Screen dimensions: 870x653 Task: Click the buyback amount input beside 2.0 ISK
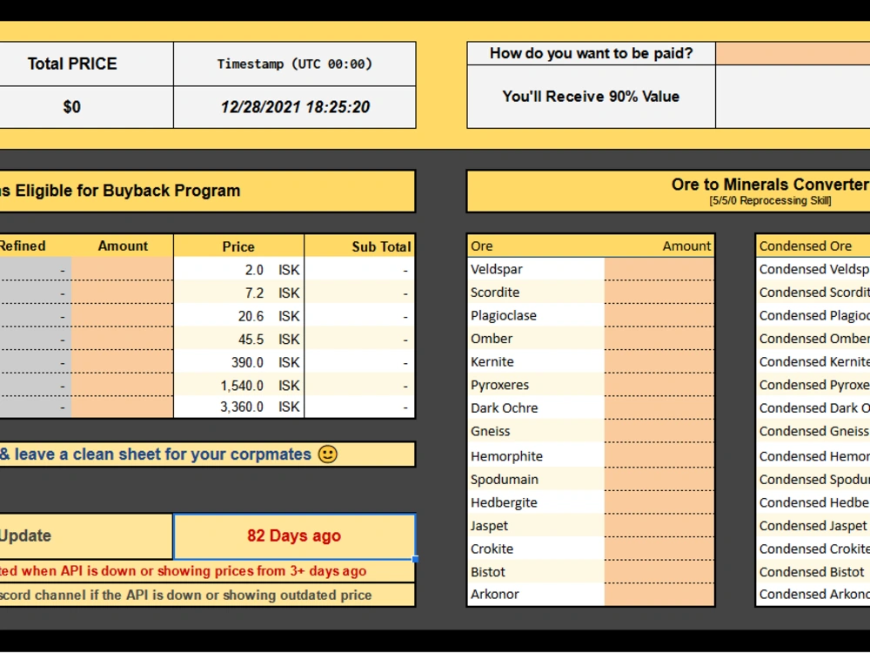click(x=122, y=269)
